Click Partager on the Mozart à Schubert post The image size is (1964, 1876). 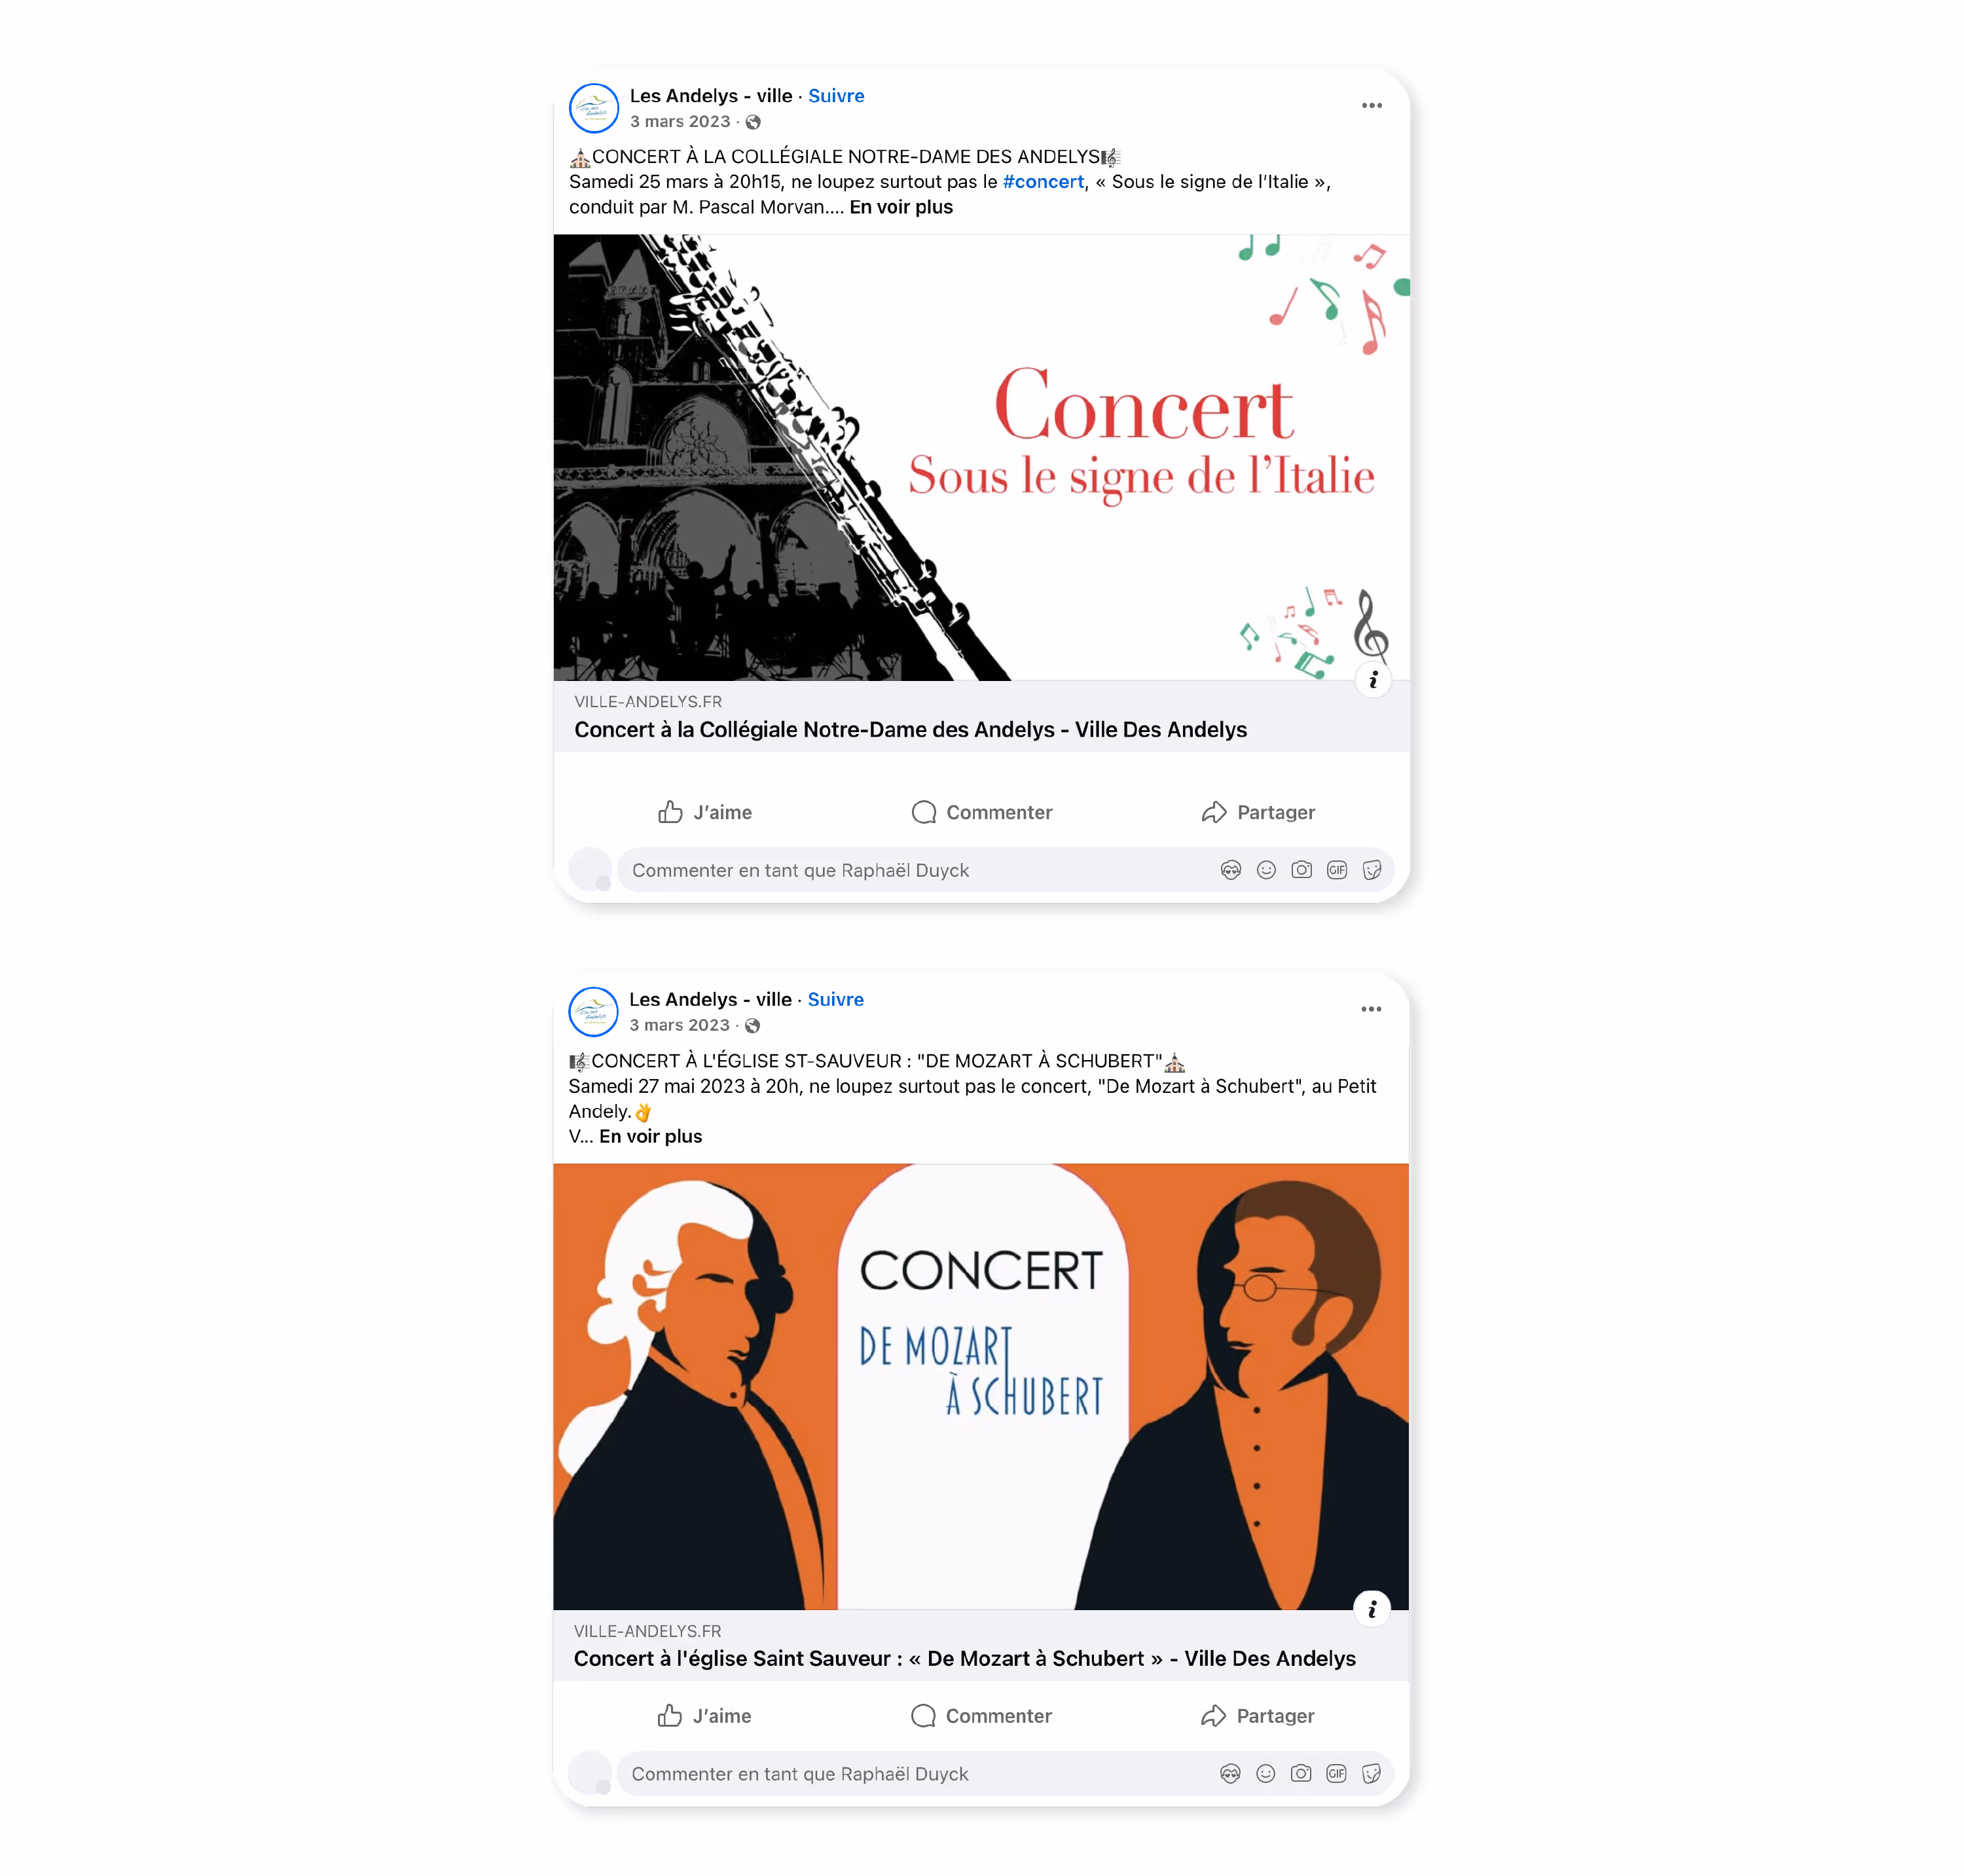pos(1257,1716)
